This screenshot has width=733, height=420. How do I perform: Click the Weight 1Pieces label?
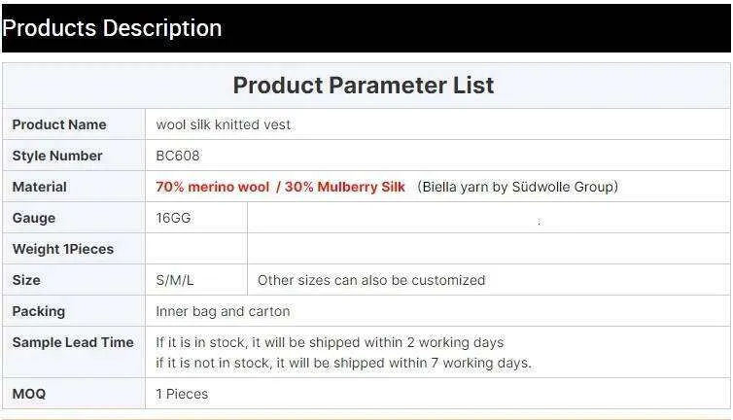coord(63,249)
